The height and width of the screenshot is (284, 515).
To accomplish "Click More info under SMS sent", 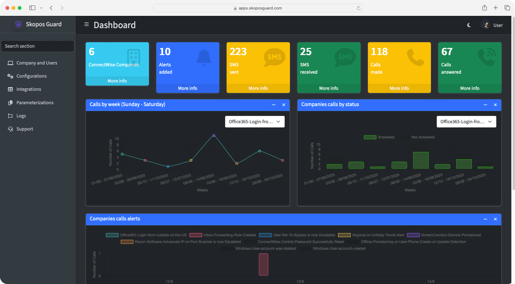I will tap(258, 88).
